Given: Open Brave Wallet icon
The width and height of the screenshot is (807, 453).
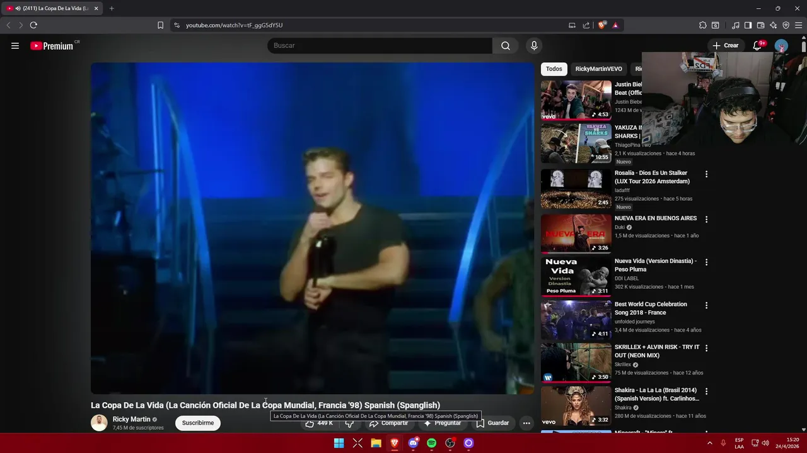Looking at the screenshot, I should [760, 25].
